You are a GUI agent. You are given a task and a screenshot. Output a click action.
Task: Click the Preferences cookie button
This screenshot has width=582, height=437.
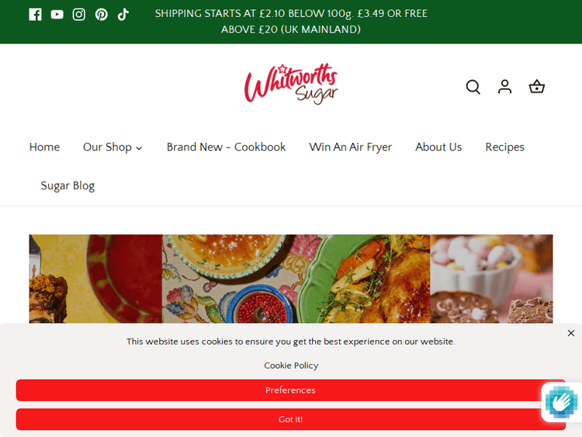click(x=291, y=390)
